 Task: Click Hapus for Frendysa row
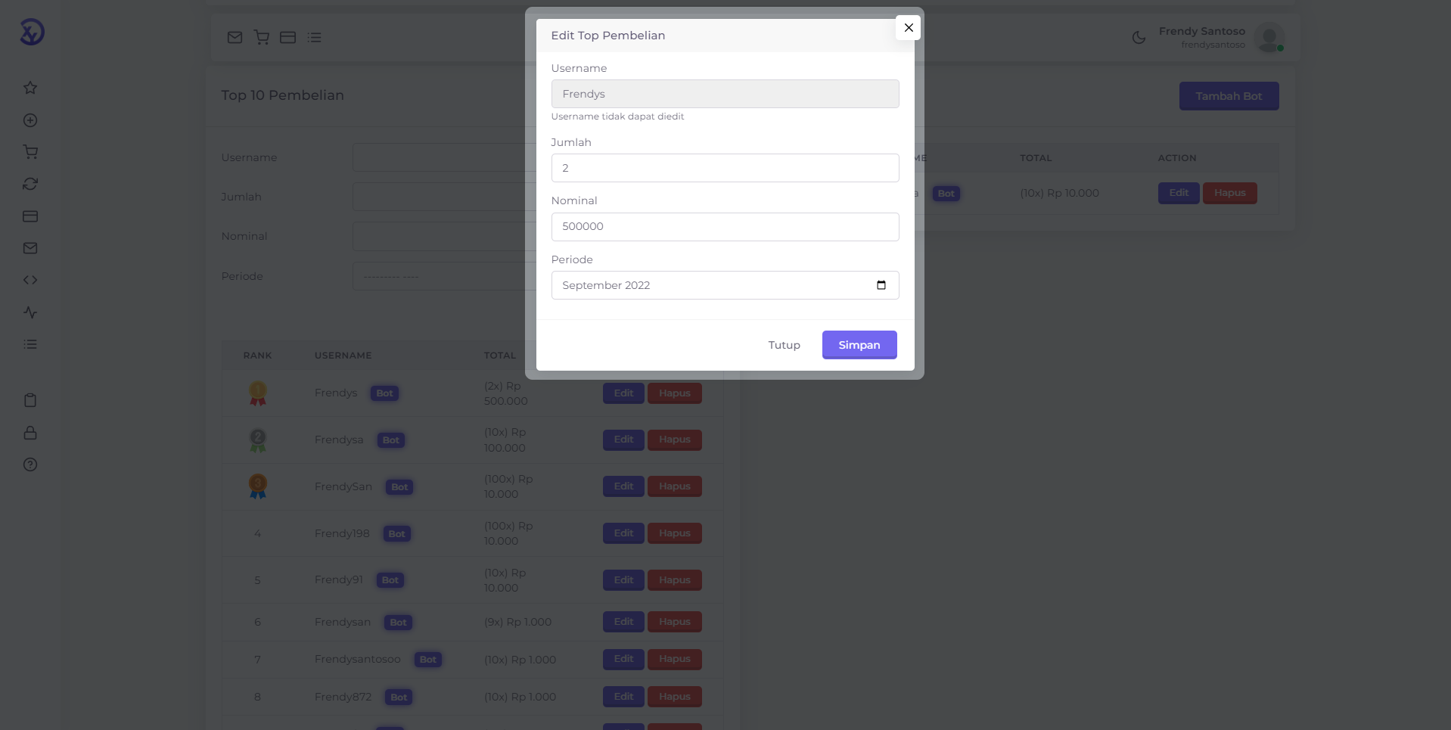[674, 440]
